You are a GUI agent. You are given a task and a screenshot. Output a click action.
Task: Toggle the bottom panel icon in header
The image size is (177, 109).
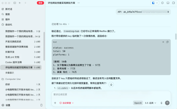168,3
